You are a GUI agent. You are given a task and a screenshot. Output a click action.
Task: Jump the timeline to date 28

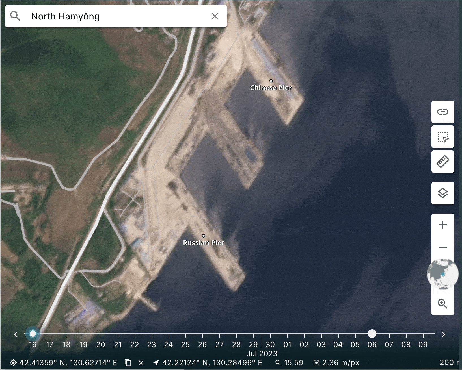tap(236, 344)
